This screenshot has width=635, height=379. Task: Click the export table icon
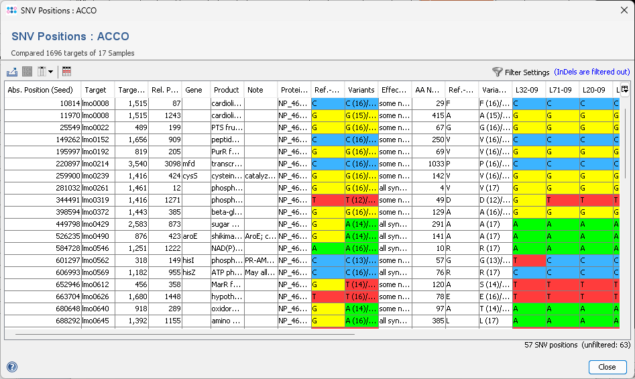click(12, 72)
